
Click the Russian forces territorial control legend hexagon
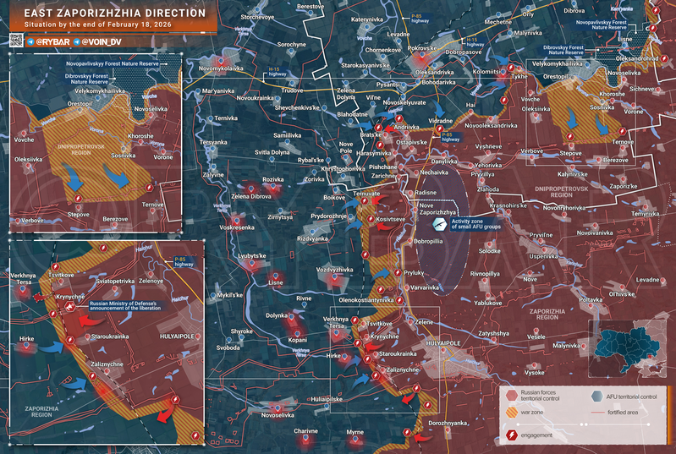[x=512, y=396]
